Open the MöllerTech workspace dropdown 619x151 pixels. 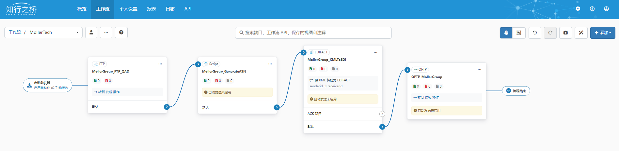54,33
